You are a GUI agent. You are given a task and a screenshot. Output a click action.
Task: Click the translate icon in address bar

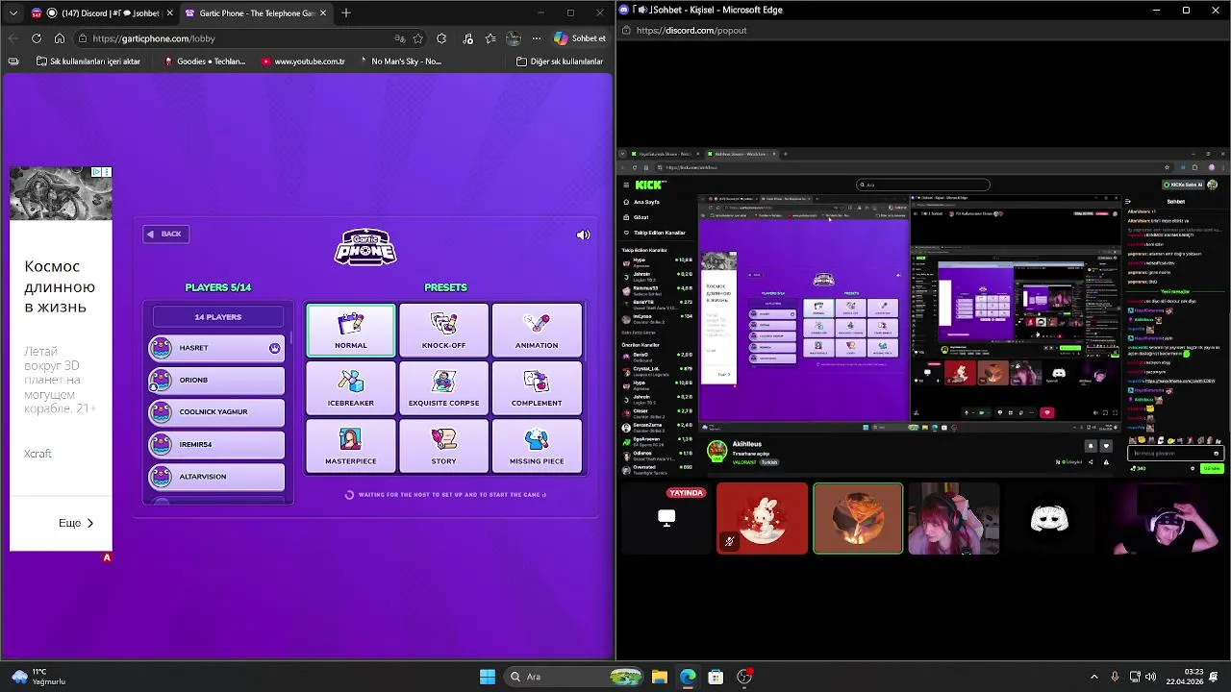[x=399, y=38]
